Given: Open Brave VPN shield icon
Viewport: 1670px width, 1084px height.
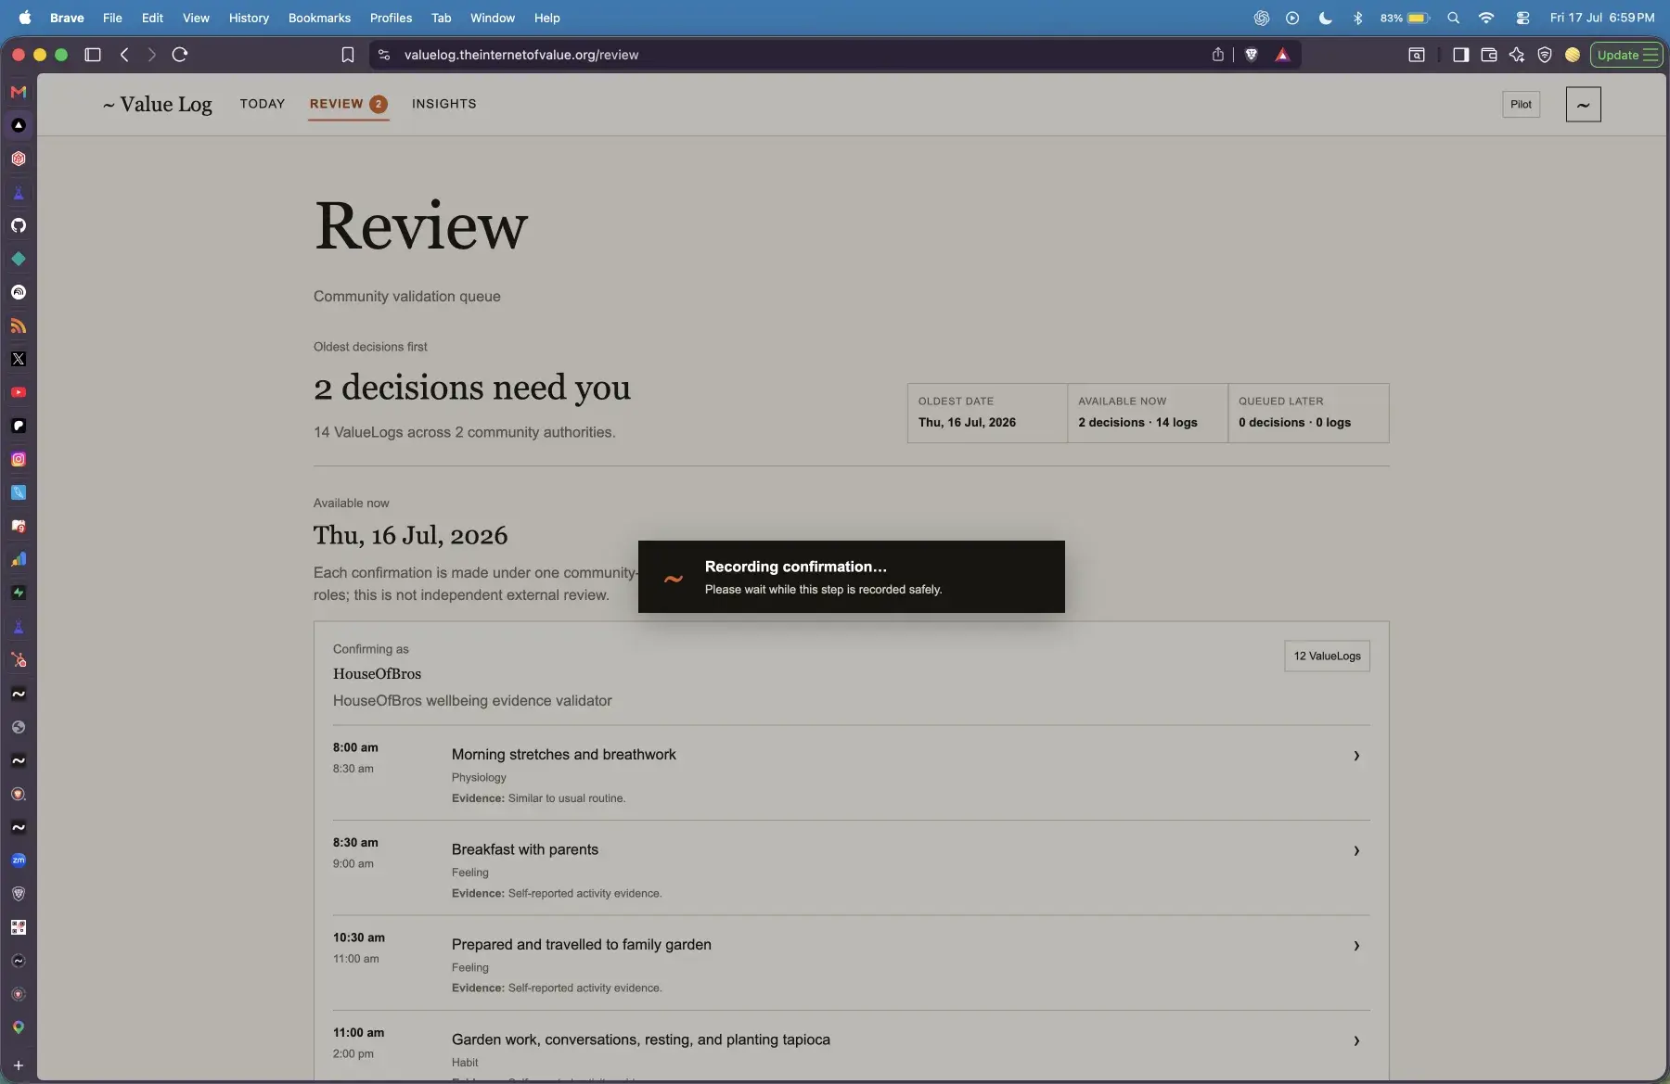Looking at the screenshot, I should [x=1544, y=55].
